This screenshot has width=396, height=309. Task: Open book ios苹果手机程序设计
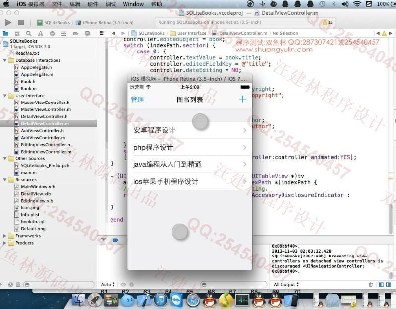pyautogui.click(x=190, y=182)
